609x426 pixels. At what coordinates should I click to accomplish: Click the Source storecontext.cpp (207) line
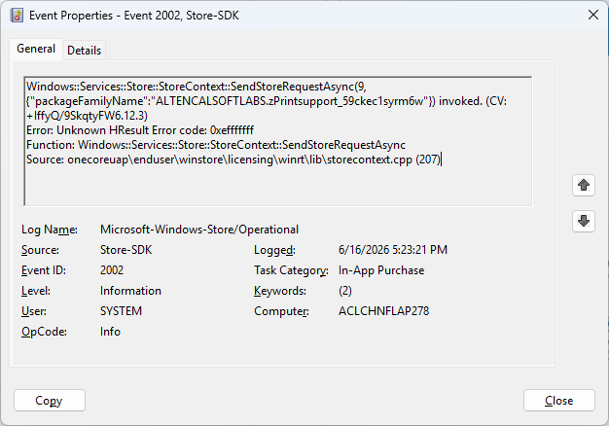click(233, 160)
